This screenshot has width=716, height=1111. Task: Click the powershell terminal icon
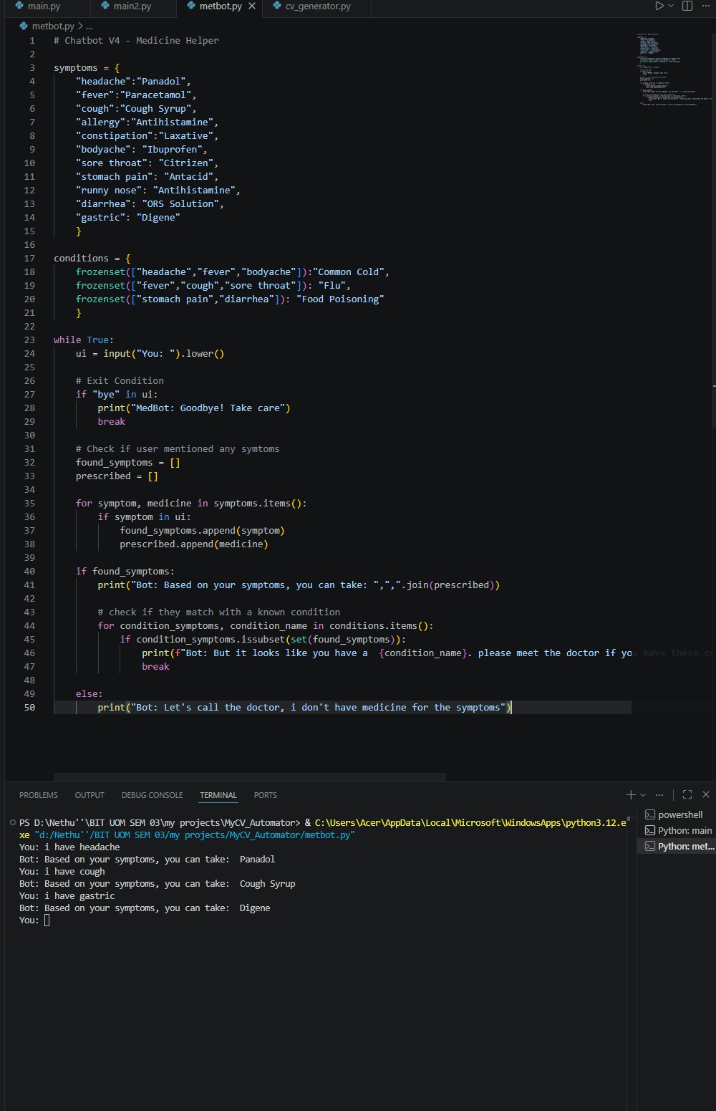[x=650, y=814]
